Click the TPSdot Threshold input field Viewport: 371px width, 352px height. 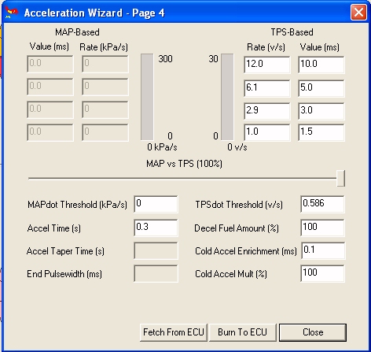[322, 204]
